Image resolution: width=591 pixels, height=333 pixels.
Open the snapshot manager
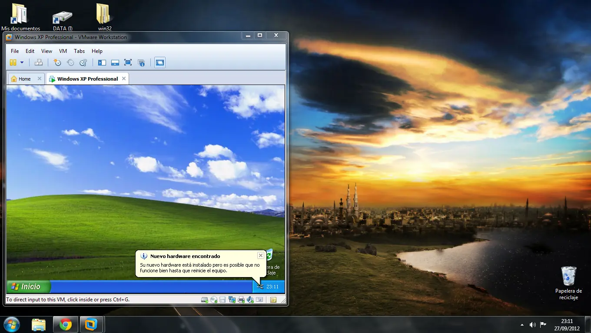coord(83,62)
